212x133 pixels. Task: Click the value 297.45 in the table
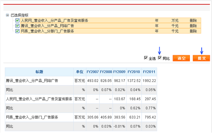click(150, 99)
